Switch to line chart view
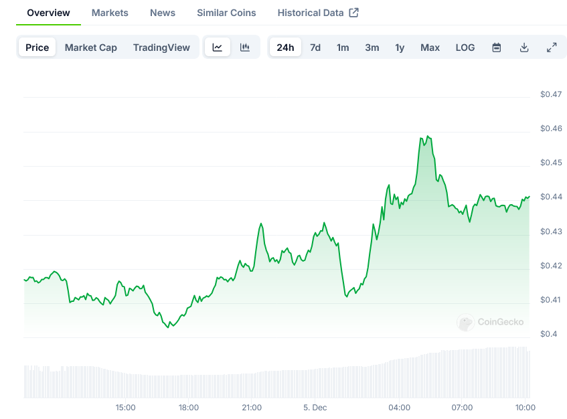Image resolution: width=567 pixels, height=419 pixels. 218,48
